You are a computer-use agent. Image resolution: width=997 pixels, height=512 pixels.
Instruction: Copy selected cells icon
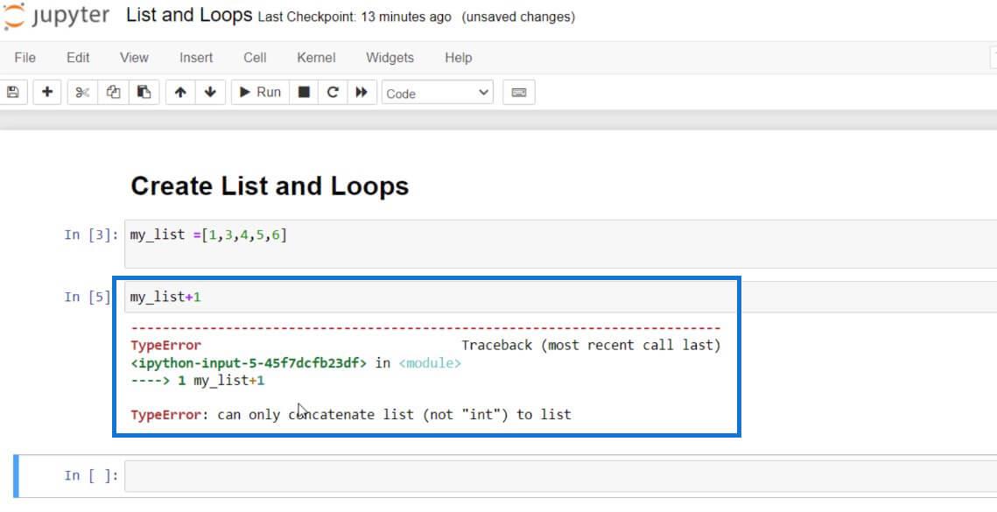(x=113, y=92)
